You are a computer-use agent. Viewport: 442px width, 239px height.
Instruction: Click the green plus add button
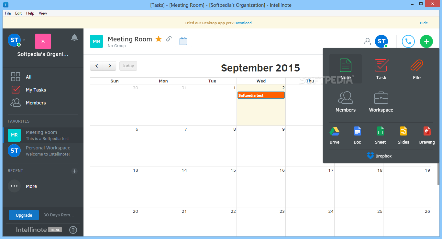pyautogui.click(x=426, y=41)
